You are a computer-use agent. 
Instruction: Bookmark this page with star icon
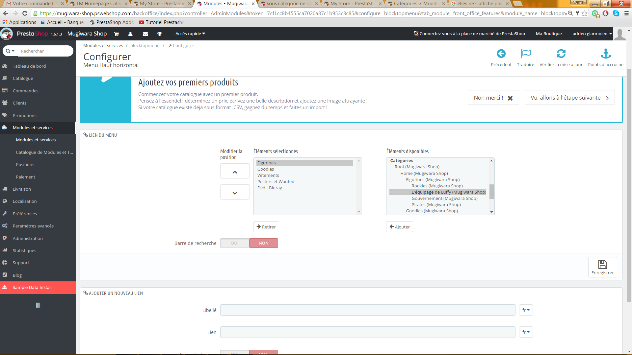point(584,13)
